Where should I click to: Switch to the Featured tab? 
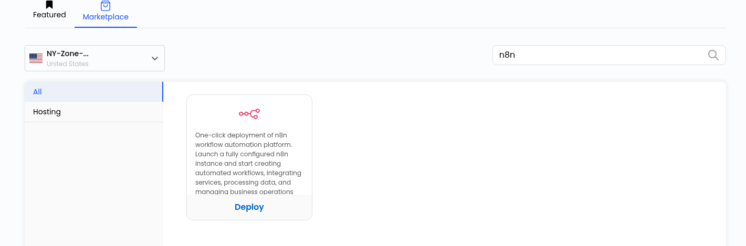click(x=49, y=15)
